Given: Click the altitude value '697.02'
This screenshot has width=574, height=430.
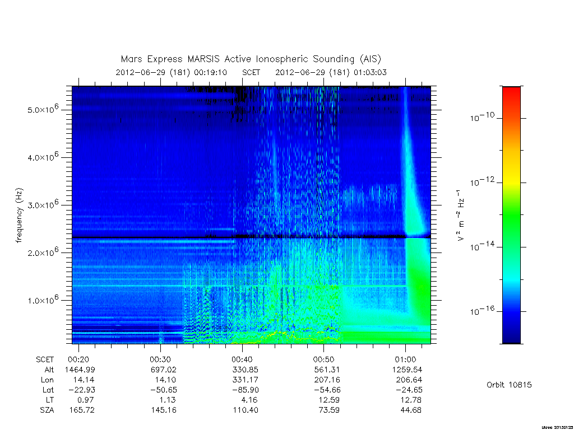Looking at the screenshot, I should point(163,370).
